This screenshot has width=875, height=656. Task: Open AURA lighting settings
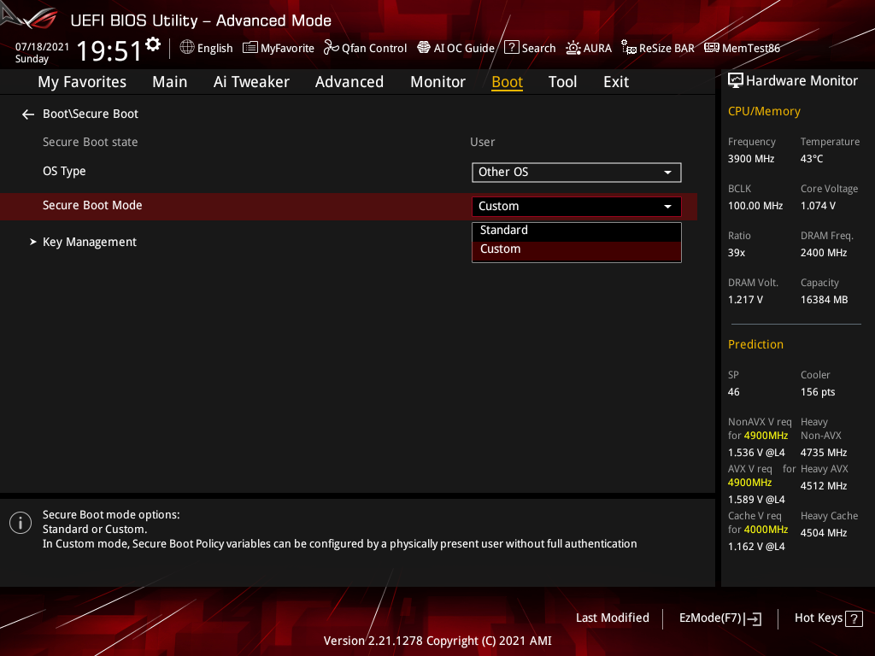(589, 48)
